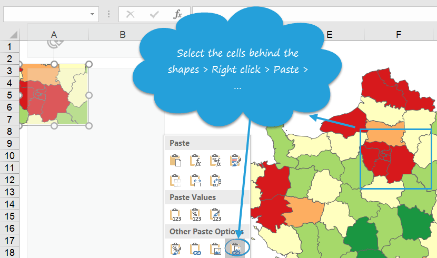Click the picture's rotation handle above it
This screenshot has width=437, height=258.
[x=55, y=44]
